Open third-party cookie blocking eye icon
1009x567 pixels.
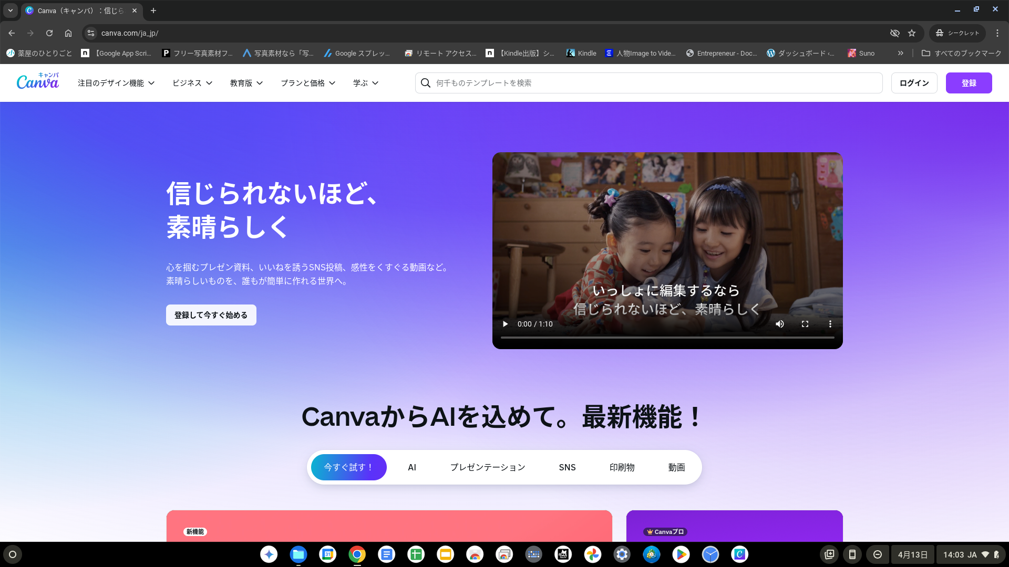(x=894, y=33)
